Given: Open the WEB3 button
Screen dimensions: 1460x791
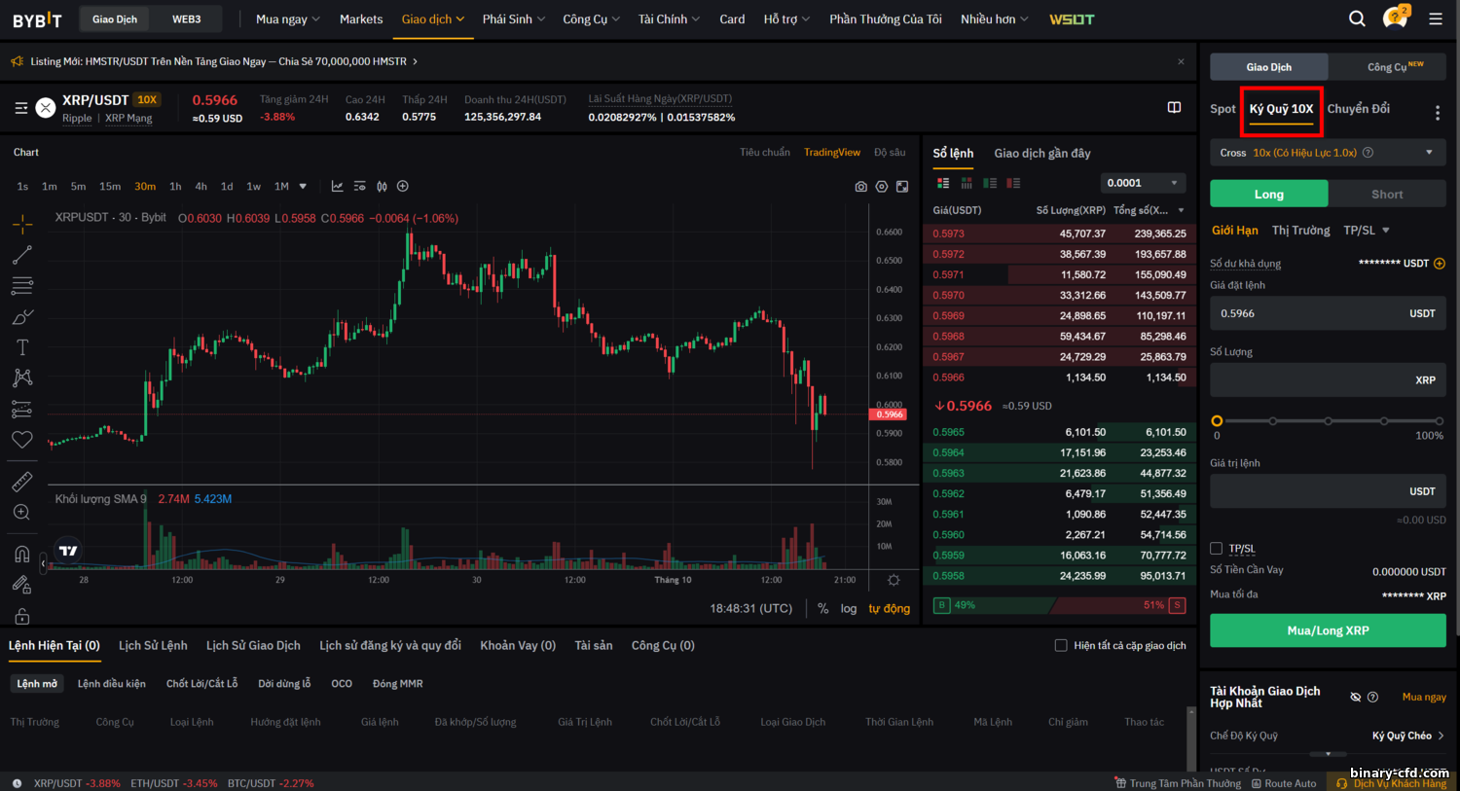Looking at the screenshot, I should click(186, 18).
